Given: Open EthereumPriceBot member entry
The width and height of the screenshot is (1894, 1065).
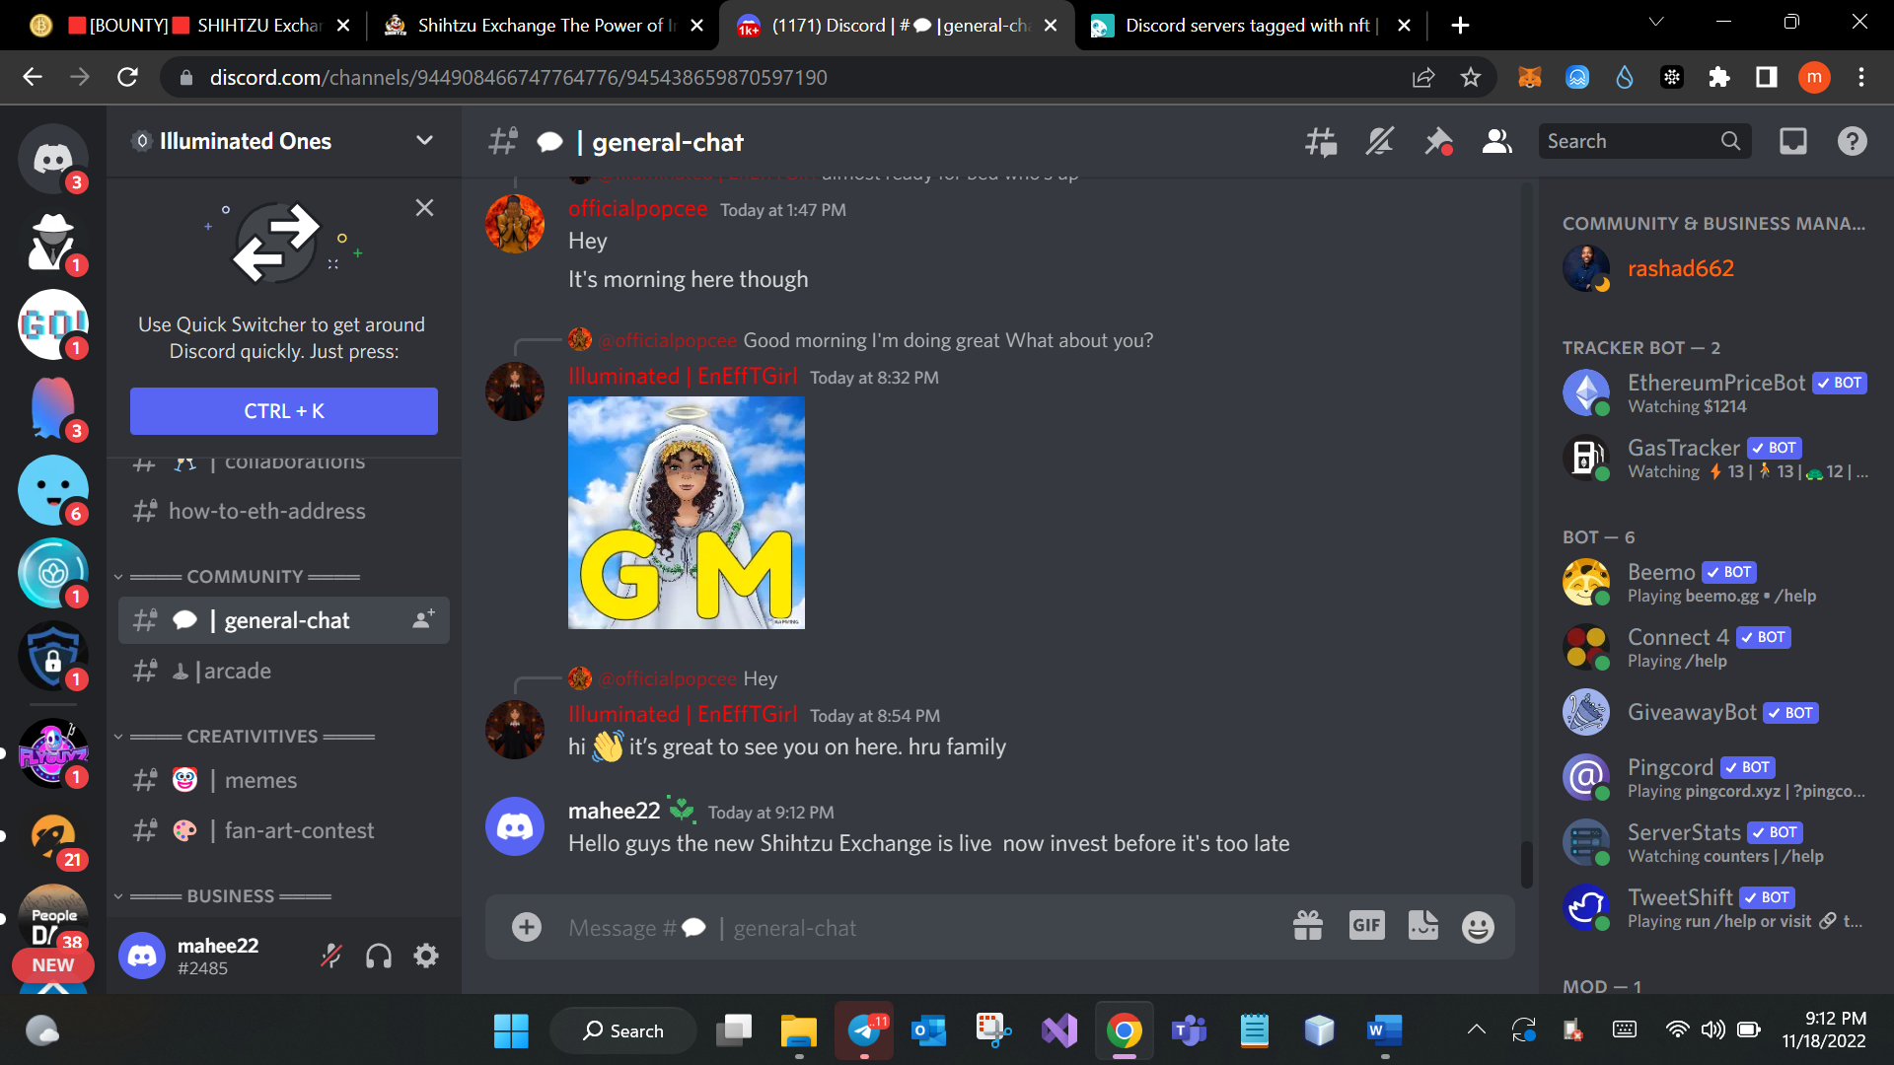Looking at the screenshot, I should 1714,392.
